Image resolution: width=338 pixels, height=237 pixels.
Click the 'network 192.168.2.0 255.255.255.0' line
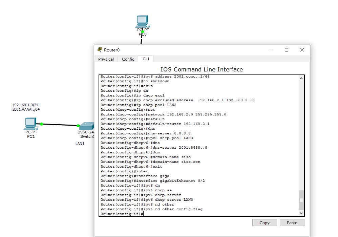click(x=163, y=114)
